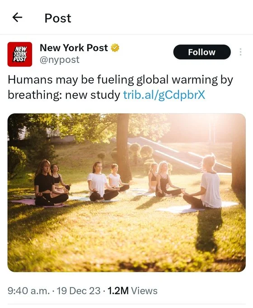Go back using the left arrow
This screenshot has height=308, width=253.
[x=17, y=18]
